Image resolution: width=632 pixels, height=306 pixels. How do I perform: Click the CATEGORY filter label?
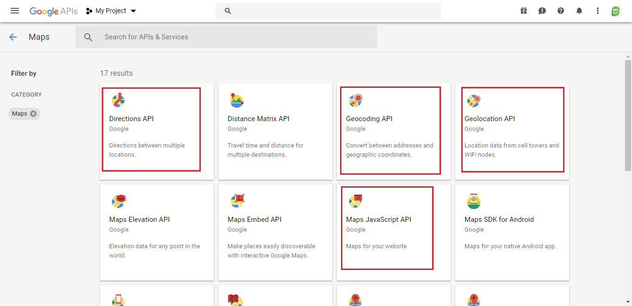26,95
